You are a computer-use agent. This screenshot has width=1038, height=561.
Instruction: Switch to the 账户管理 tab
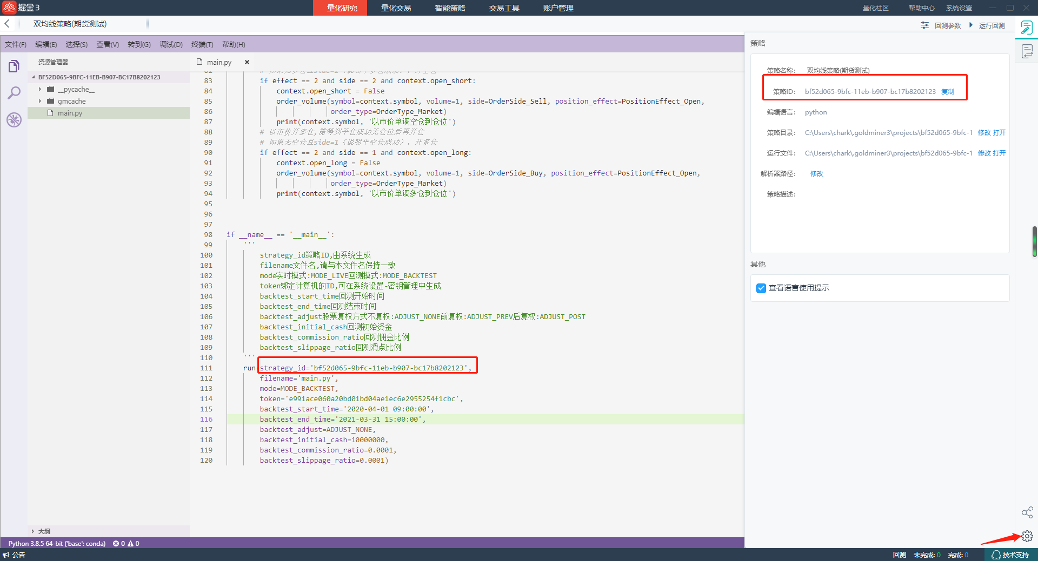[x=558, y=8]
